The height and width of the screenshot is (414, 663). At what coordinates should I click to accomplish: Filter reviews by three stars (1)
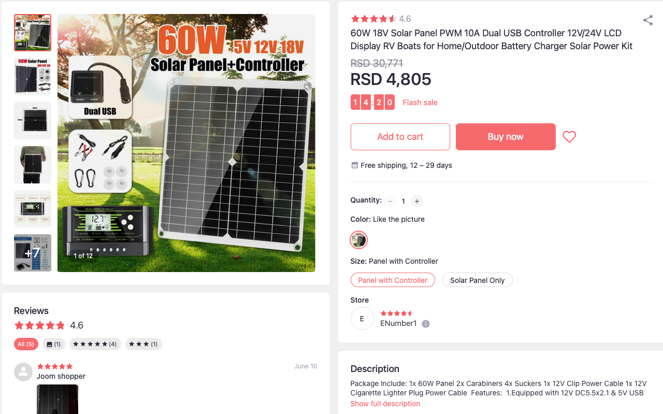point(143,344)
